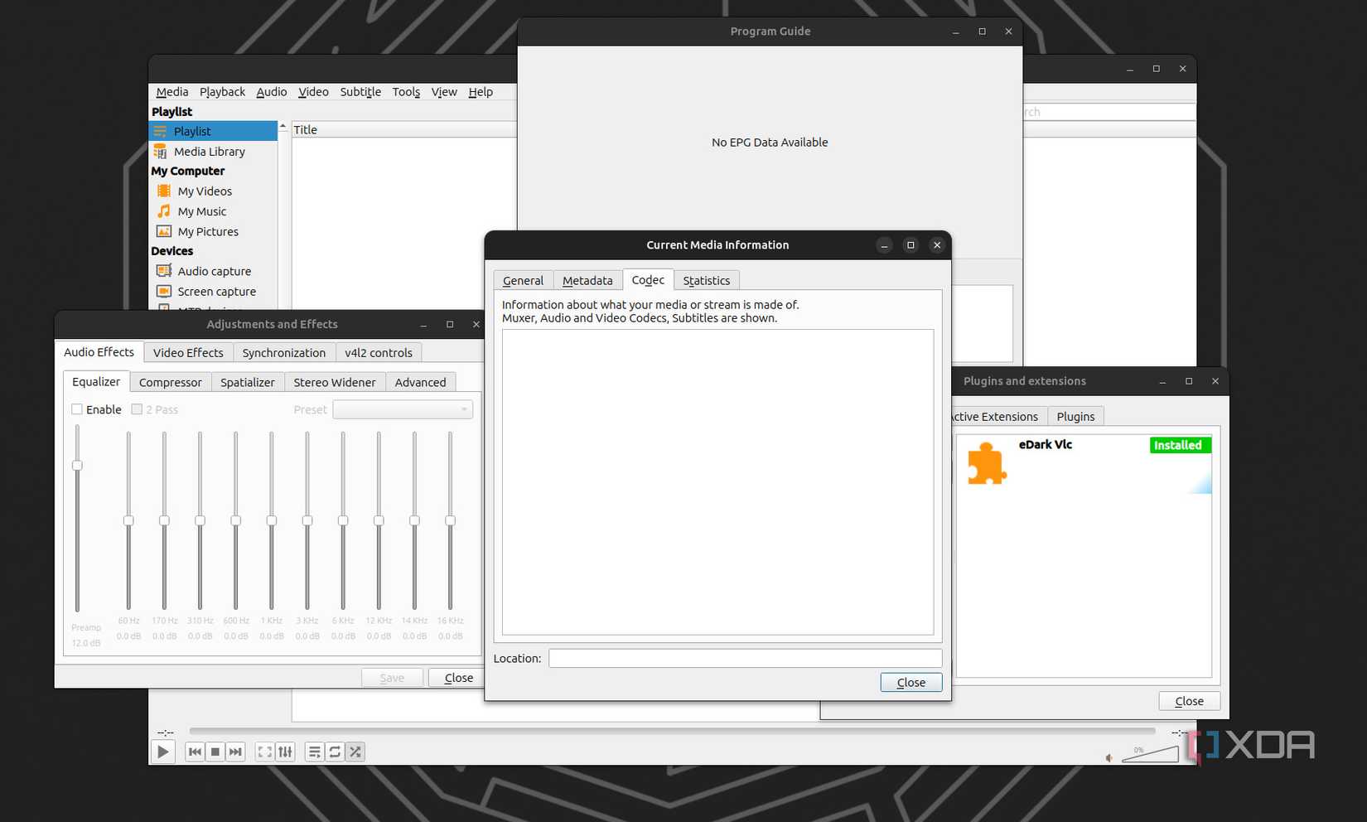Screen dimensions: 1367x822
Task: Close the Current Media Information dialog via Close button
Action: (x=911, y=683)
